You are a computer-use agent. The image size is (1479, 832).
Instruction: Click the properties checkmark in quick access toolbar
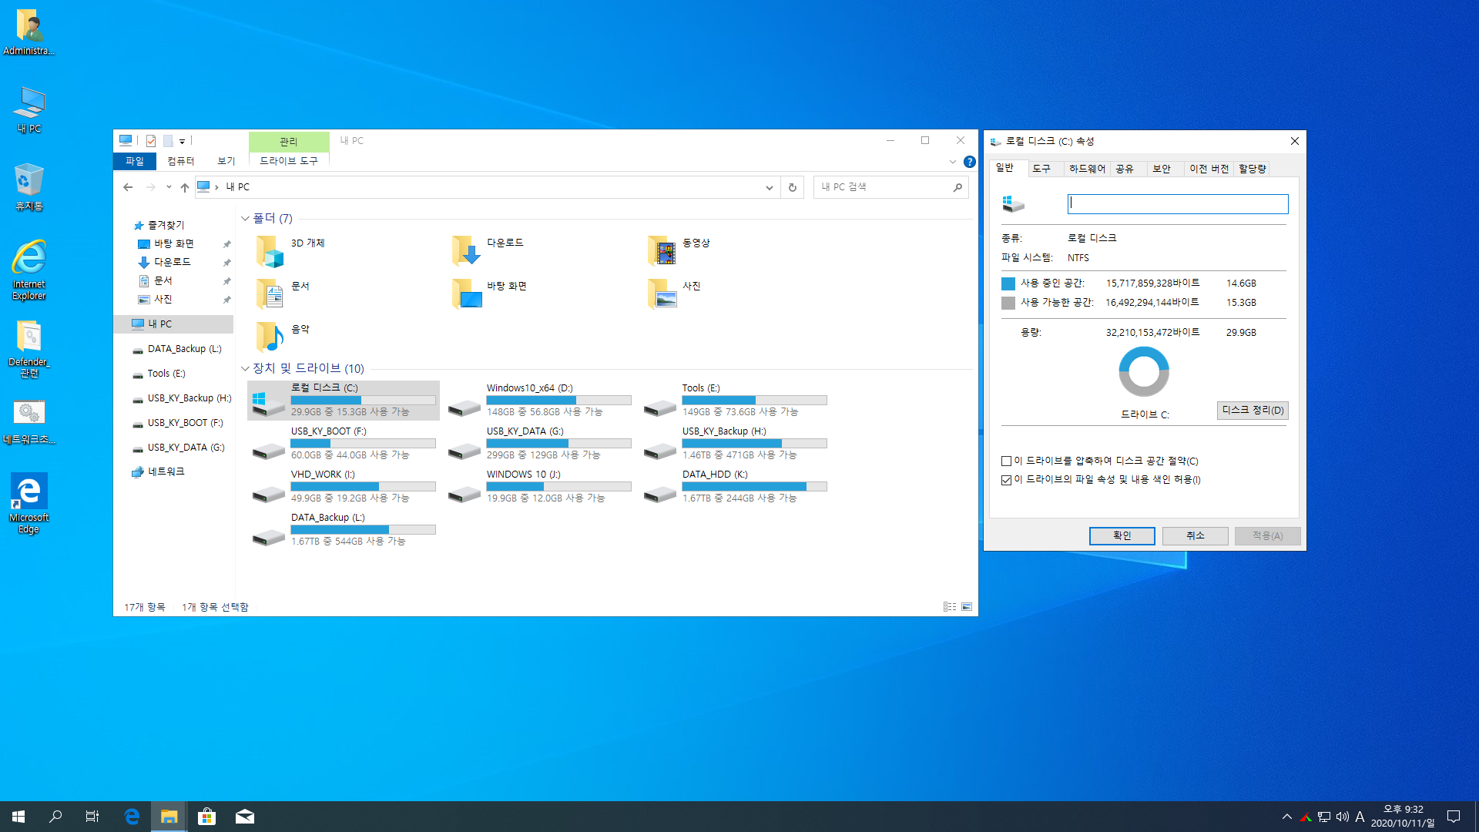[151, 141]
